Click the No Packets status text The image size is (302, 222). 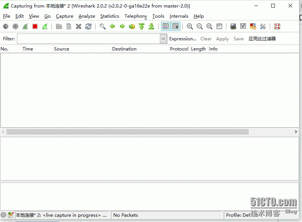[x=125, y=215]
